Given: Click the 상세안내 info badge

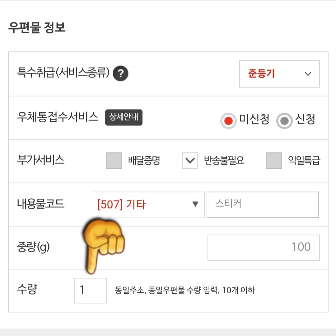Looking at the screenshot, I should pyautogui.click(x=124, y=117).
